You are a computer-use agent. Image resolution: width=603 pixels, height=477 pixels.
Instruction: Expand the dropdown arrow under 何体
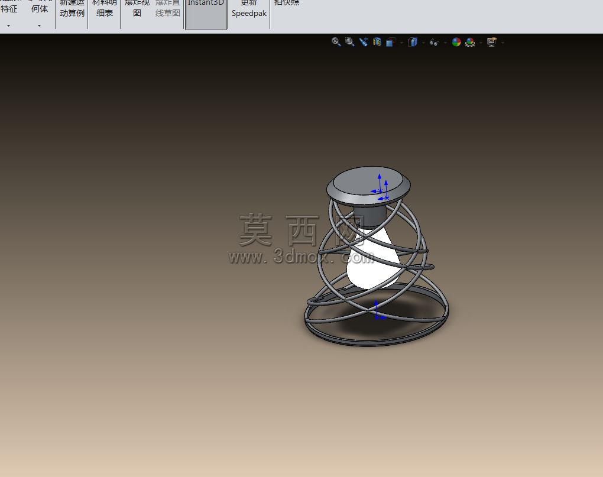pos(39,26)
